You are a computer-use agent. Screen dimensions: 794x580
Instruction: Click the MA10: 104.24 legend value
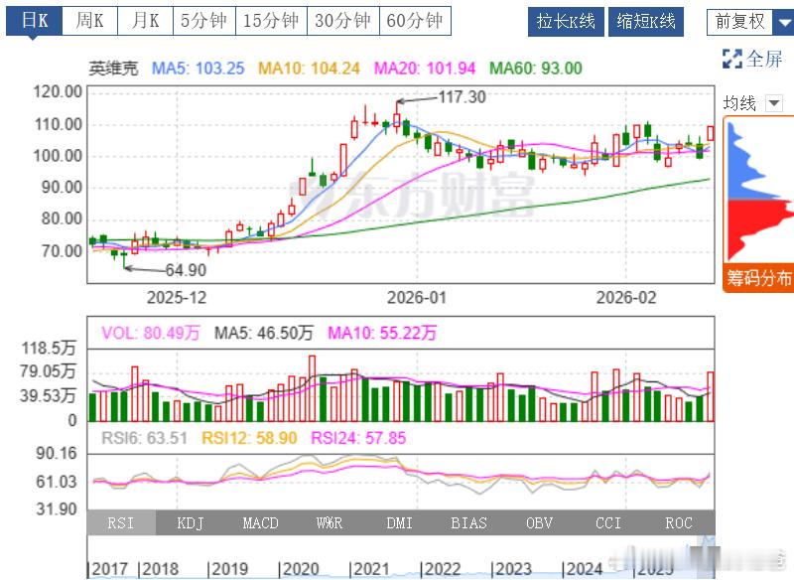(309, 69)
